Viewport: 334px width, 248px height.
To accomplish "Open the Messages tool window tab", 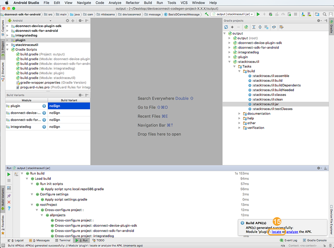I will tap(39, 240).
